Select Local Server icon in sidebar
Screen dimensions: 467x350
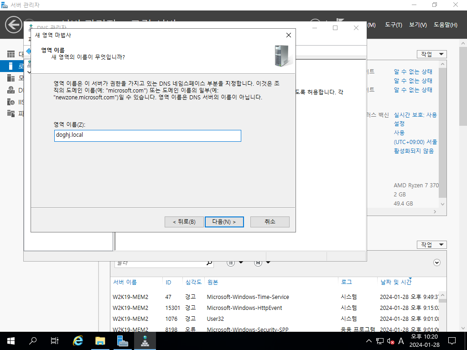tap(11, 66)
